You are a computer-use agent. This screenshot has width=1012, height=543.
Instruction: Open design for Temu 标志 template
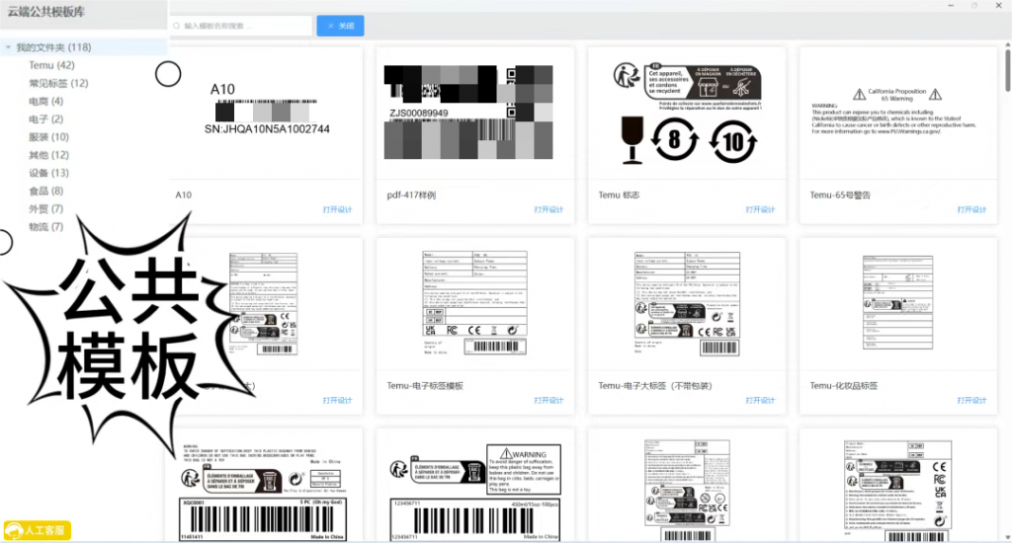point(760,209)
